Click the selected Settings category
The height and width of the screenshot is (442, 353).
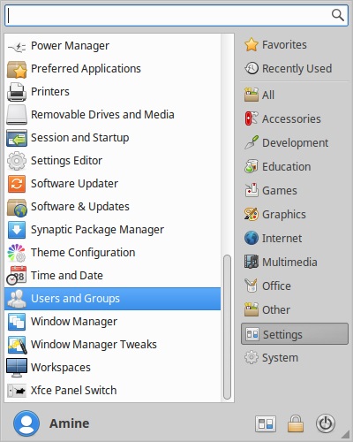pyautogui.click(x=294, y=334)
